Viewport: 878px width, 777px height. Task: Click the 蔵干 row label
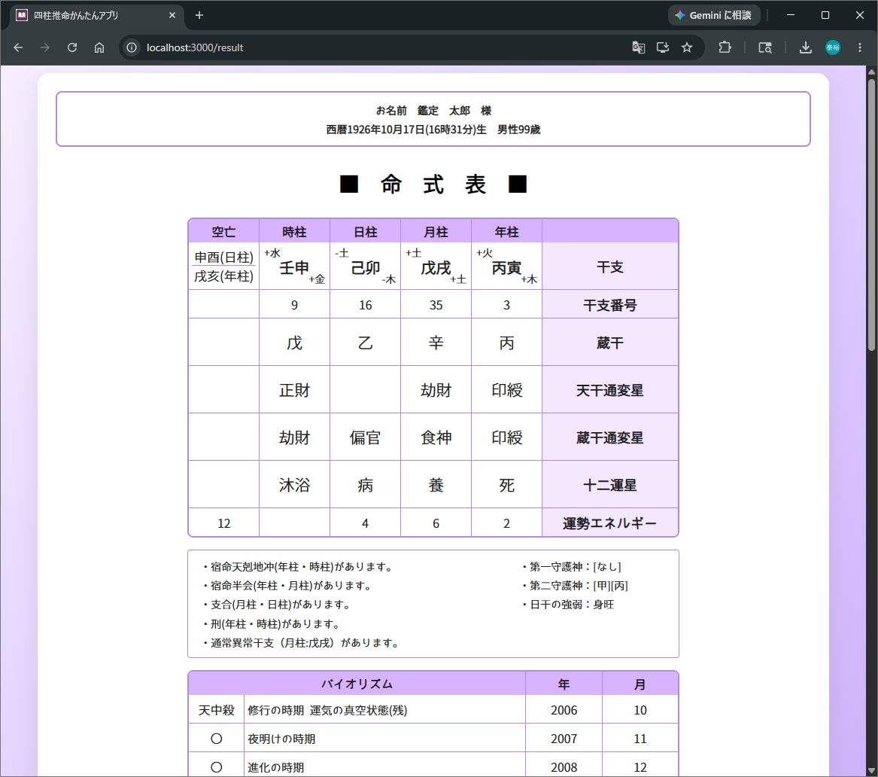(609, 343)
